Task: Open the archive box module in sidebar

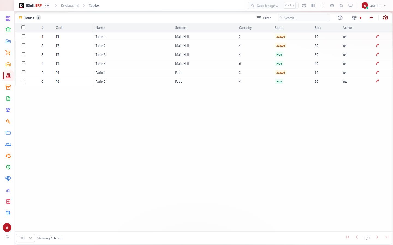Action: click(8, 87)
